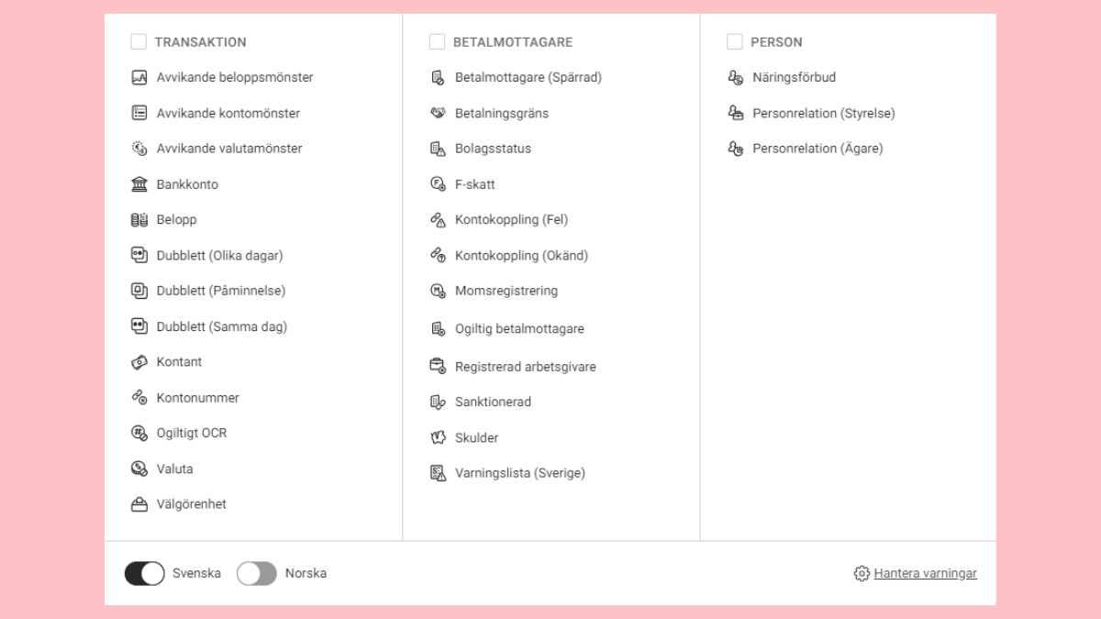
Task: Click the Bankkonto bank building icon
Action: 139,184
